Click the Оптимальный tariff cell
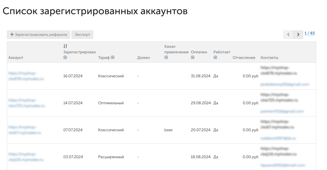 [x=111, y=103]
